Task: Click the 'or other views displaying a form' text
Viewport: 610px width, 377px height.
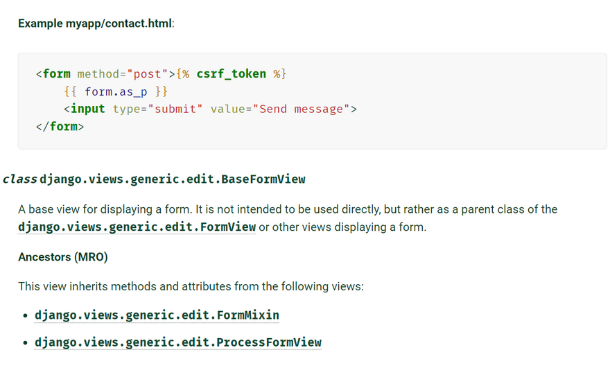Action: click(342, 227)
